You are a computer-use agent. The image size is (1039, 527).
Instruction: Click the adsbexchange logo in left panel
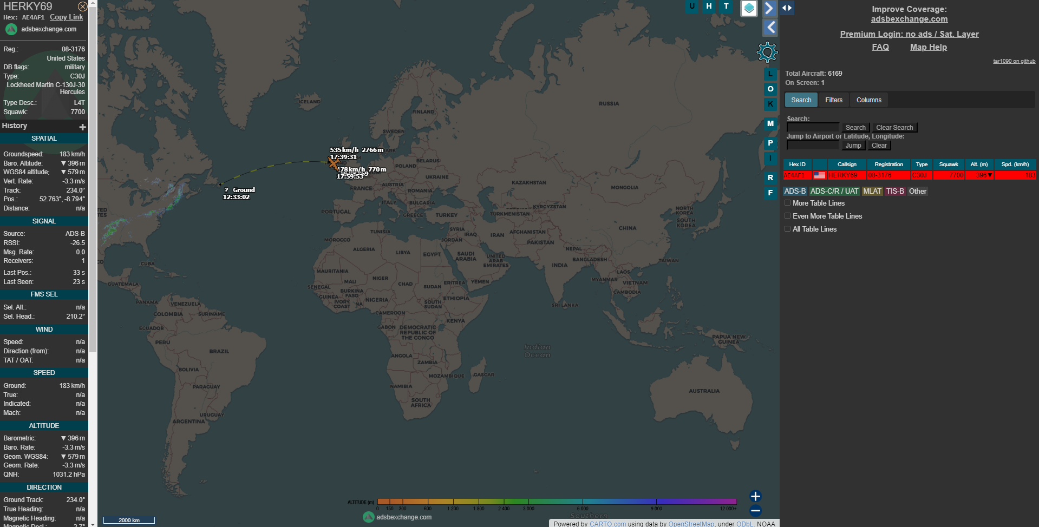tap(11, 29)
